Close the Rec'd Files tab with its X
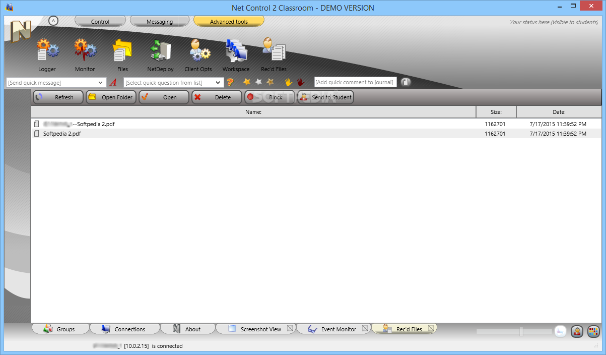This screenshot has width=606, height=355. [x=431, y=329]
